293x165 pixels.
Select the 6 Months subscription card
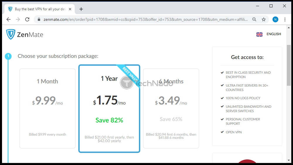pyautogui.click(x=171, y=108)
